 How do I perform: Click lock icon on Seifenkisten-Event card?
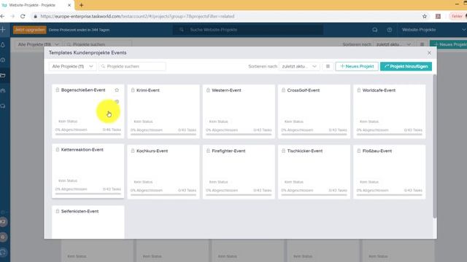click(58, 211)
